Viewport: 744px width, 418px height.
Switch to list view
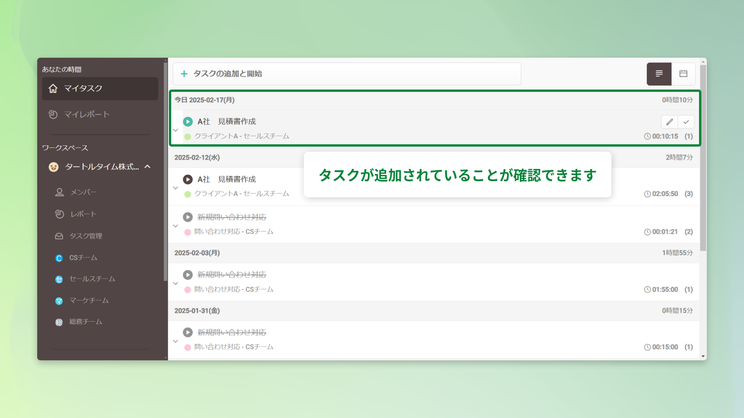coord(659,74)
